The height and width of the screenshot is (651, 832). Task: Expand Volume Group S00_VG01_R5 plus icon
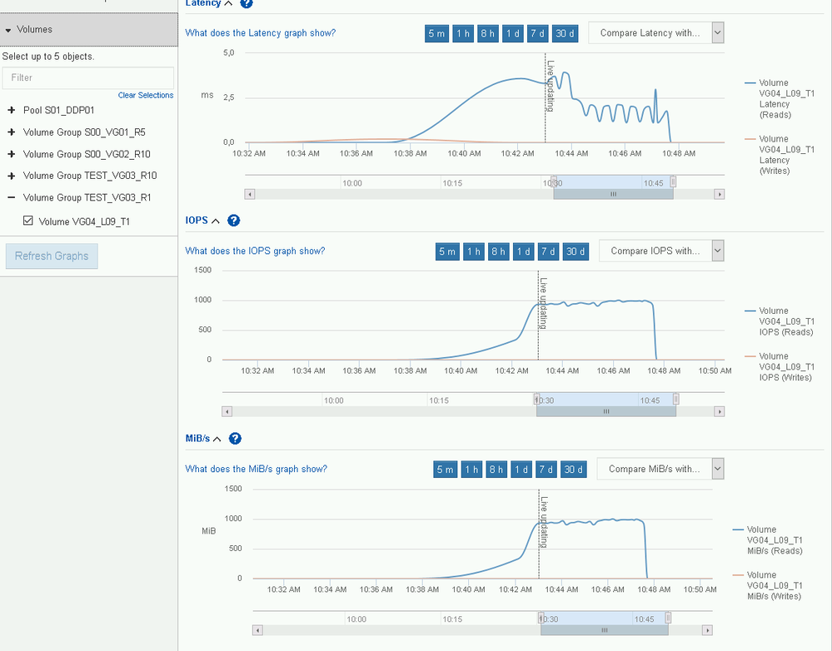(11, 132)
